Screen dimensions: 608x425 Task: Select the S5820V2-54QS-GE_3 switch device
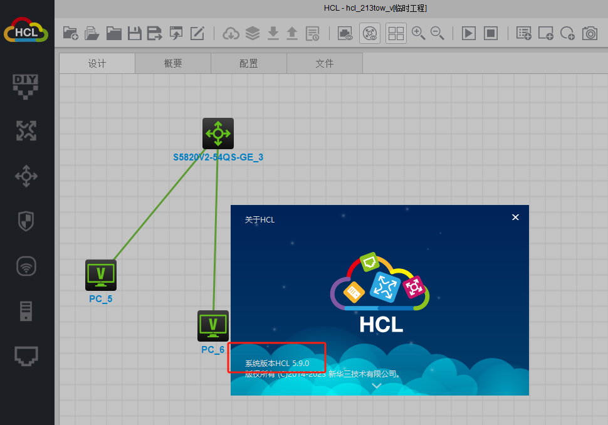[218, 134]
